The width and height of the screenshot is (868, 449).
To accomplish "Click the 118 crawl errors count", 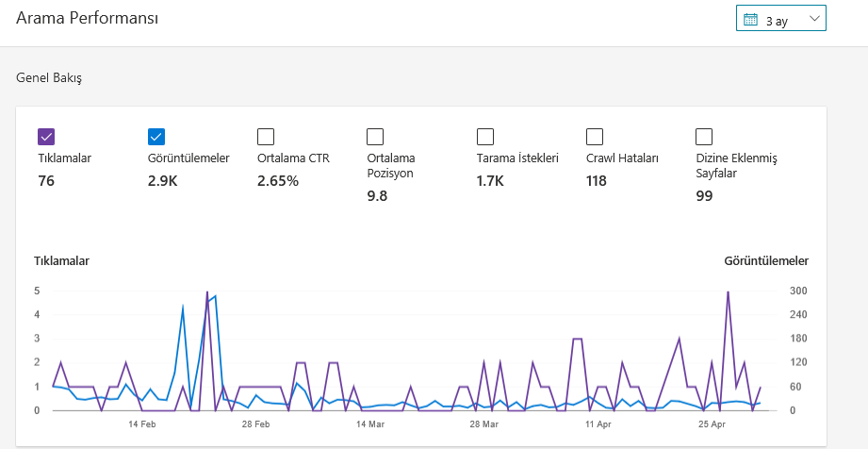I will (597, 181).
